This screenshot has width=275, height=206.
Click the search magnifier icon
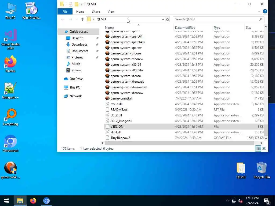click(261, 19)
